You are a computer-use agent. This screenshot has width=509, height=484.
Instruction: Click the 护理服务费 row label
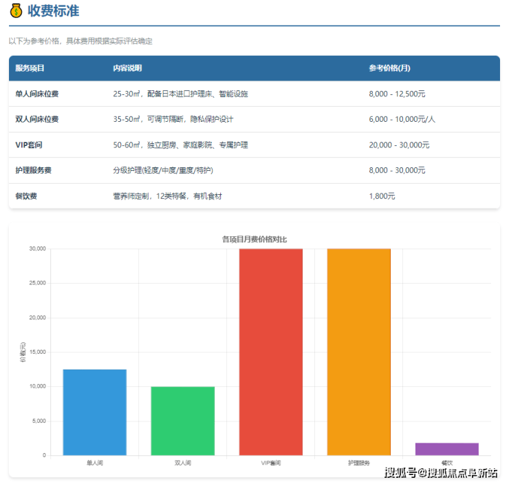(33, 170)
